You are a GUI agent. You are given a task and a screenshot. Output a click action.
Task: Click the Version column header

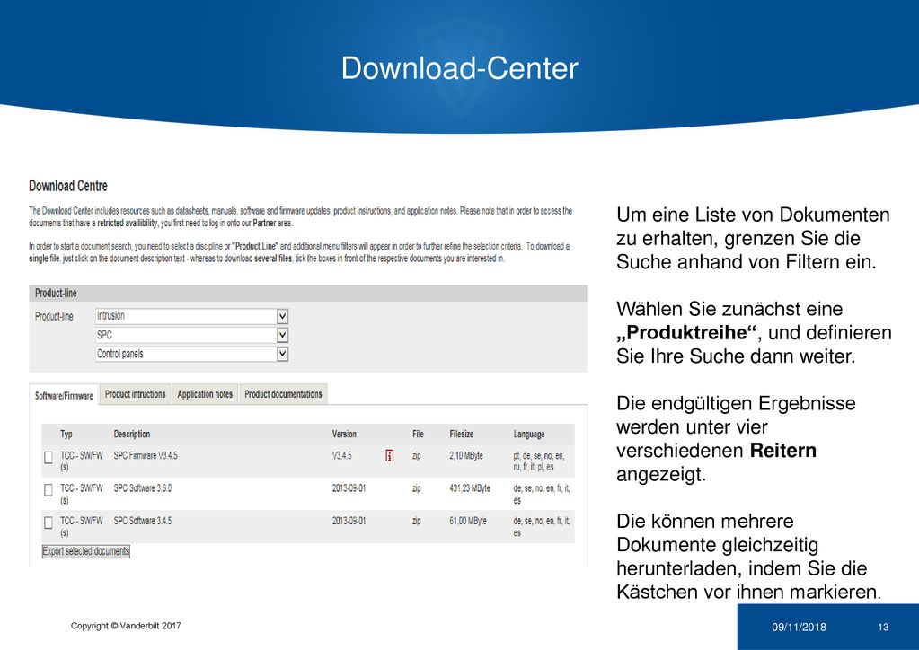coord(344,434)
